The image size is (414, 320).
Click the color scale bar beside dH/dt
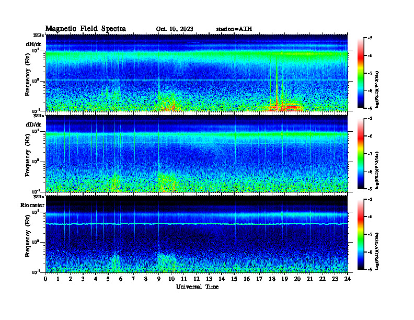[x=361, y=73]
